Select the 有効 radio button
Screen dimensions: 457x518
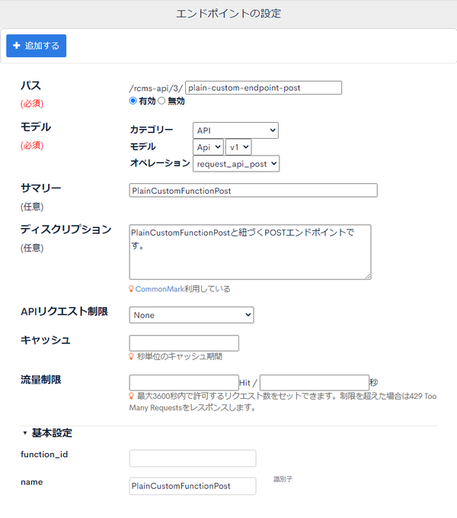click(133, 101)
